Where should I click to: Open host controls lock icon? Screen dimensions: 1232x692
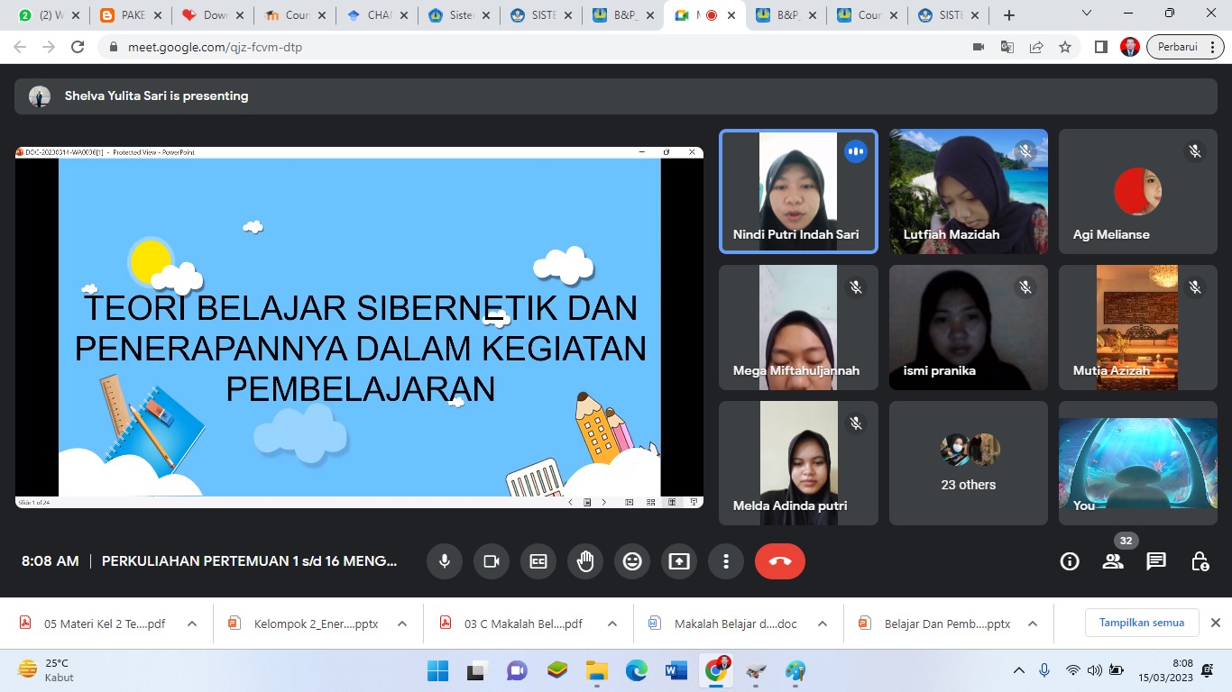click(x=1200, y=561)
